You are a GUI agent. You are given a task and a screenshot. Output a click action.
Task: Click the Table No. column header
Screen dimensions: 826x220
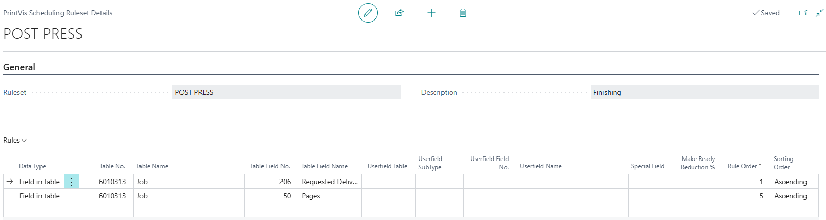click(x=112, y=166)
